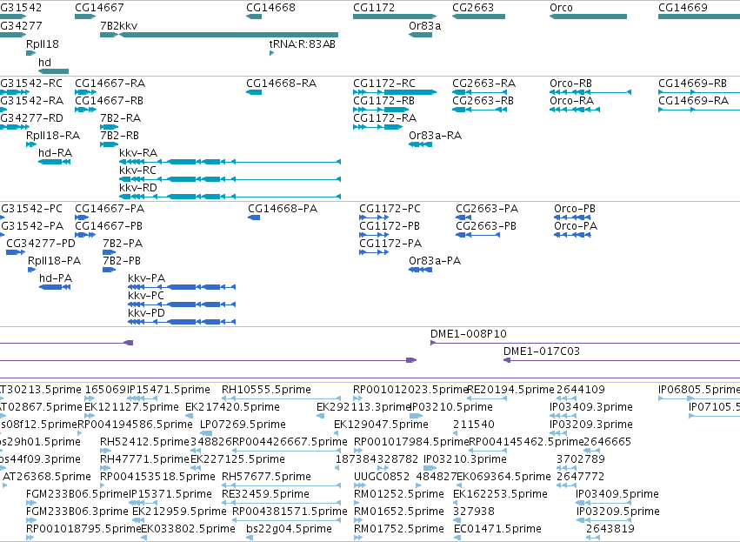Viewport: 740px width, 542px height.
Task: Open the Or83a-PA protein label
Action: coord(435,262)
